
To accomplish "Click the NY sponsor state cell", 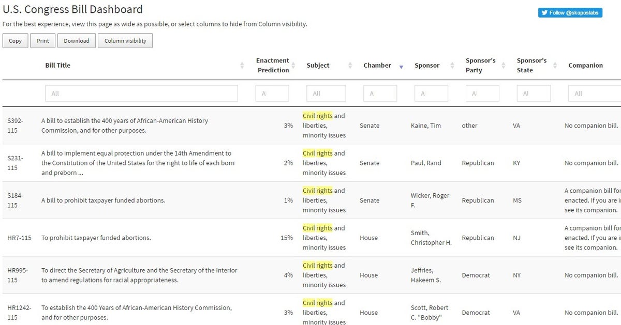I will 517,275.
